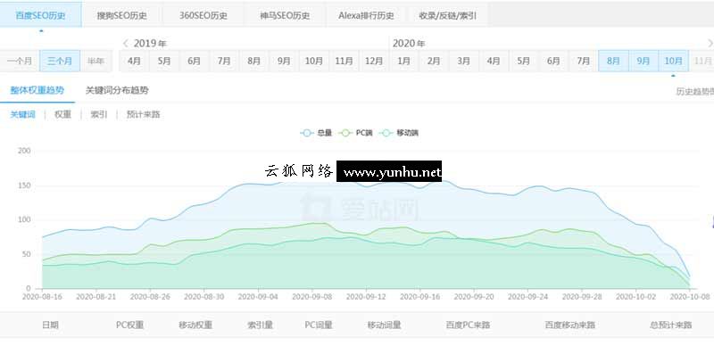Image resolution: width=714 pixels, height=346 pixels.
Task: Select the 半年 time range
Action: pos(95,61)
